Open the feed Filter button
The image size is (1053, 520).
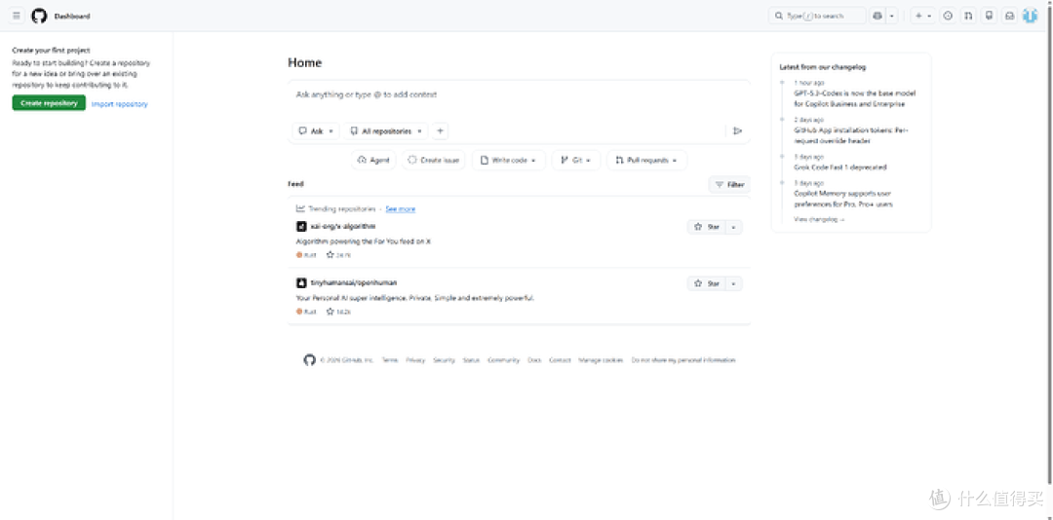729,184
